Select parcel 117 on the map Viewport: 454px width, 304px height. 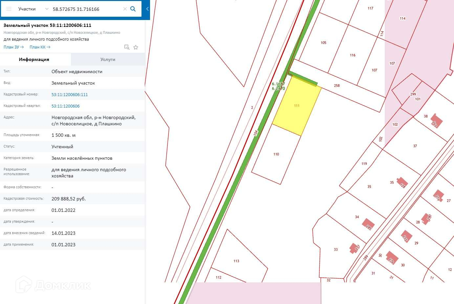point(370,9)
